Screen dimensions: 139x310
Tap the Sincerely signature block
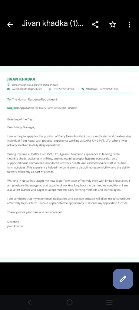(15, 224)
